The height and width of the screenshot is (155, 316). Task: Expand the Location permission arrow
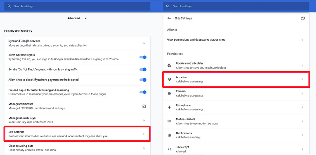[303, 80]
